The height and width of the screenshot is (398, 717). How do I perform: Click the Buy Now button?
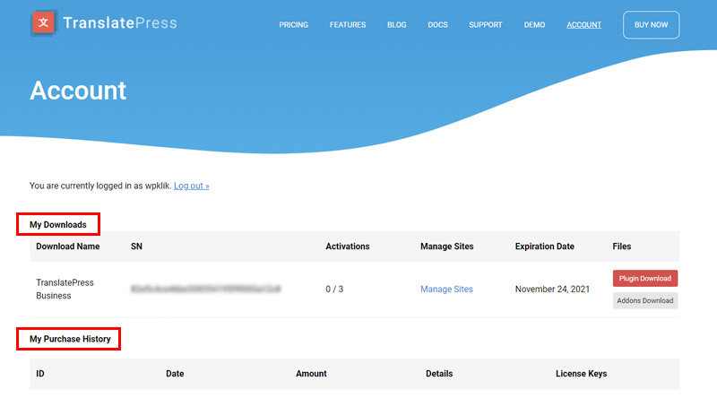pyautogui.click(x=651, y=25)
